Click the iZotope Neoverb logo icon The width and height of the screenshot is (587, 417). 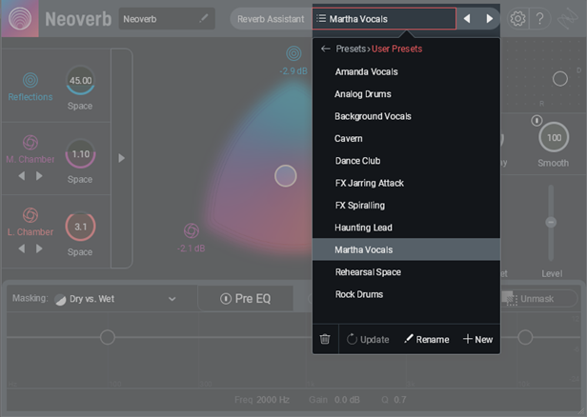[20, 18]
